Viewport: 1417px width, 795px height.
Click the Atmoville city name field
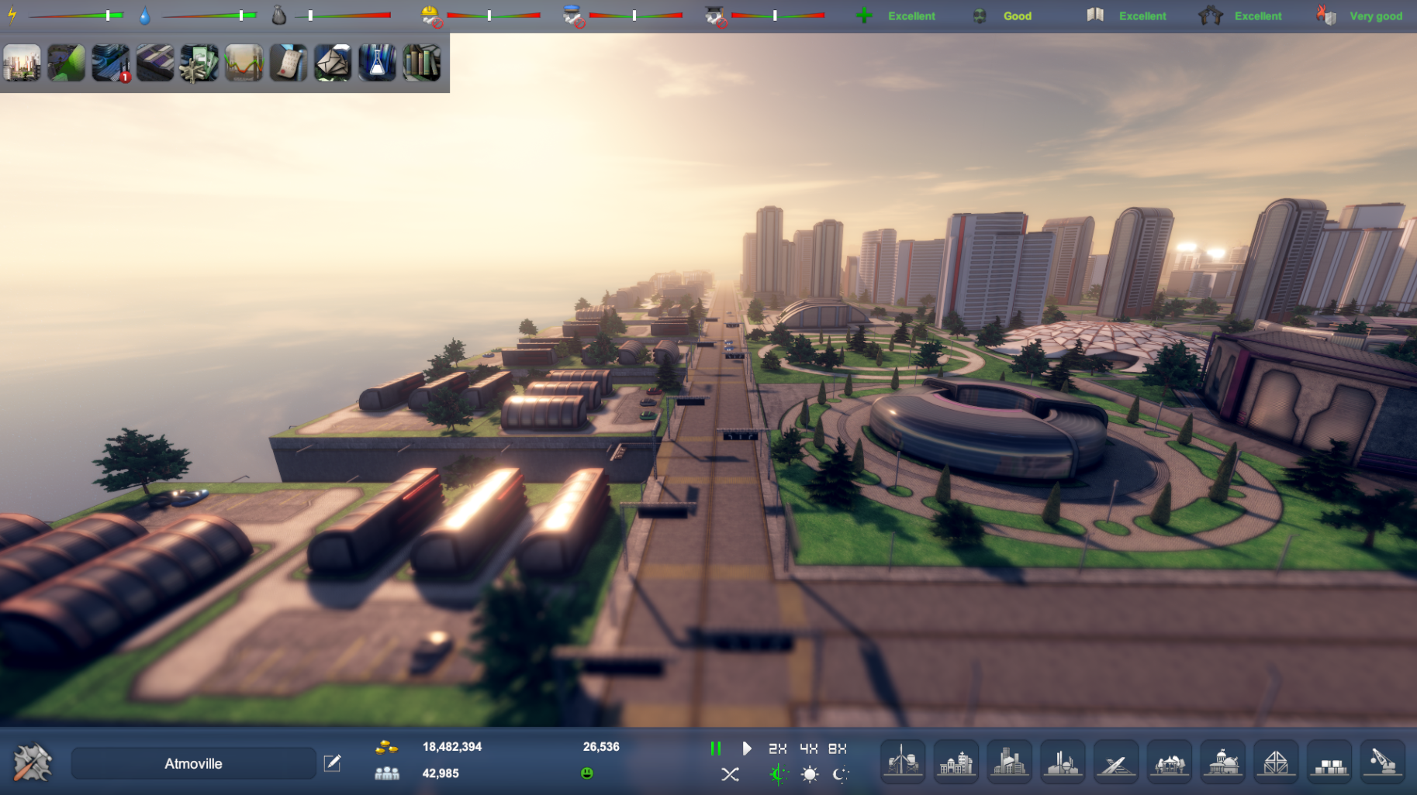click(193, 763)
